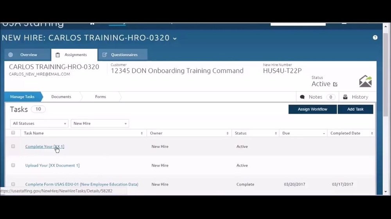The image size is (391, 219).
Task: Click the customer name 12345 DON Onboarding Training Command
Action: point(177,71)
